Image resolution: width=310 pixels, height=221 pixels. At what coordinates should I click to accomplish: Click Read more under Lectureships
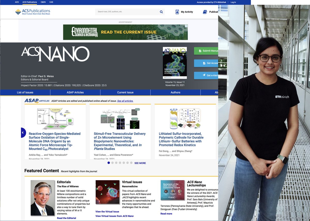point(166,214)
